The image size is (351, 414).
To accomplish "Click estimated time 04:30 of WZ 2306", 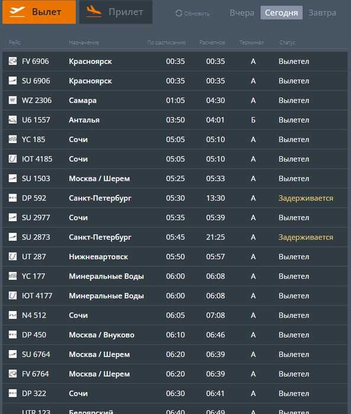I will coord(215,101).
